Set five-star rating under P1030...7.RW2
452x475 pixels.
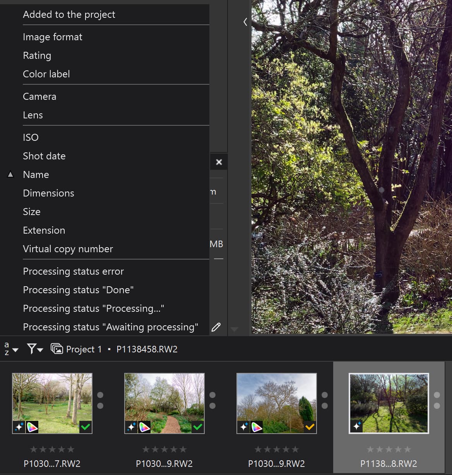click(71, 449)
